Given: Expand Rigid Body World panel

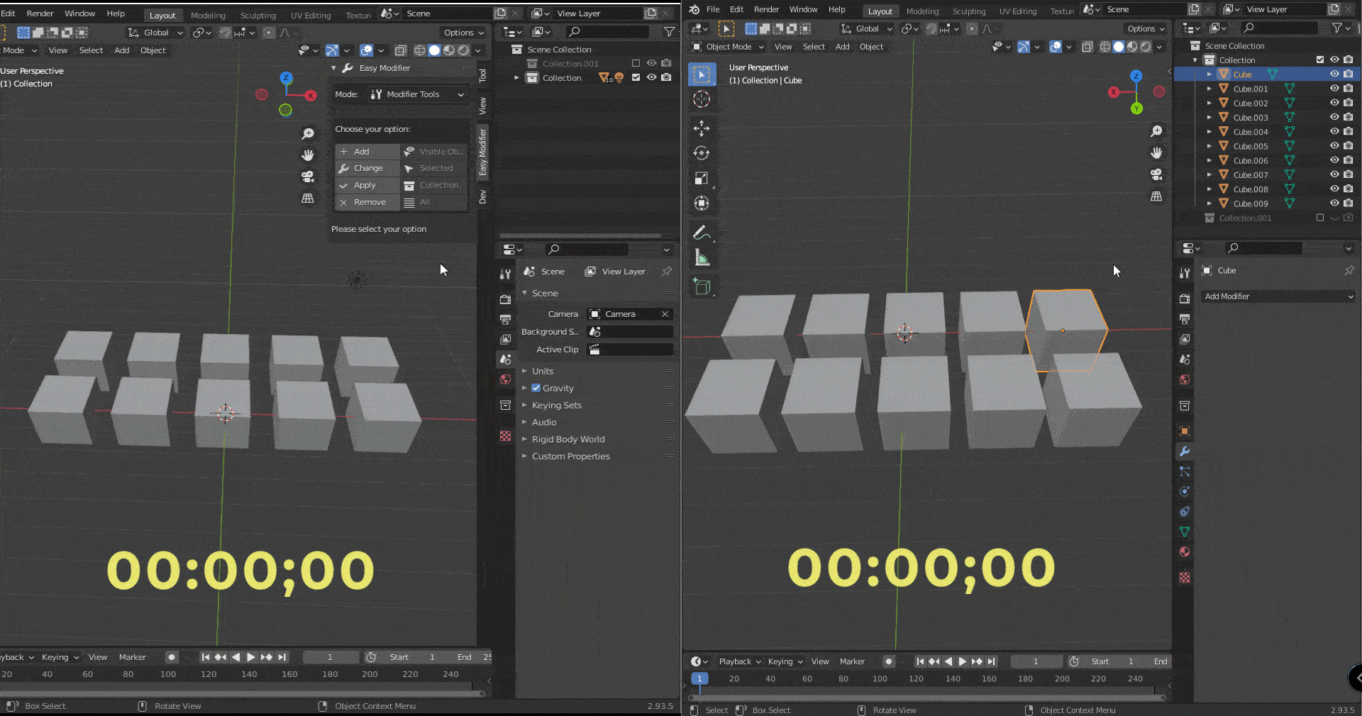Looking at the screenshot, I should point(568,439).
